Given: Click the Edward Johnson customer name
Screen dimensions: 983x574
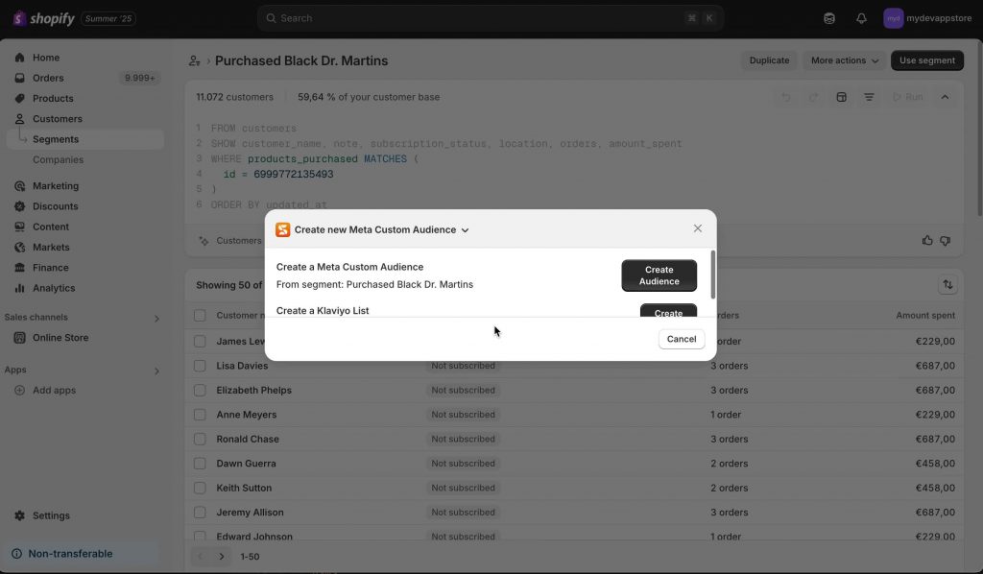Looking at the screenshot, I should [254, 537].
